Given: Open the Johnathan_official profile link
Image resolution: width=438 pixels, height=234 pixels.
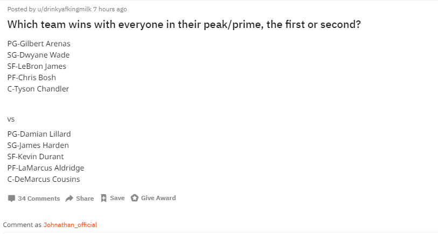Looking at the screenshot, I should point(70,225).
